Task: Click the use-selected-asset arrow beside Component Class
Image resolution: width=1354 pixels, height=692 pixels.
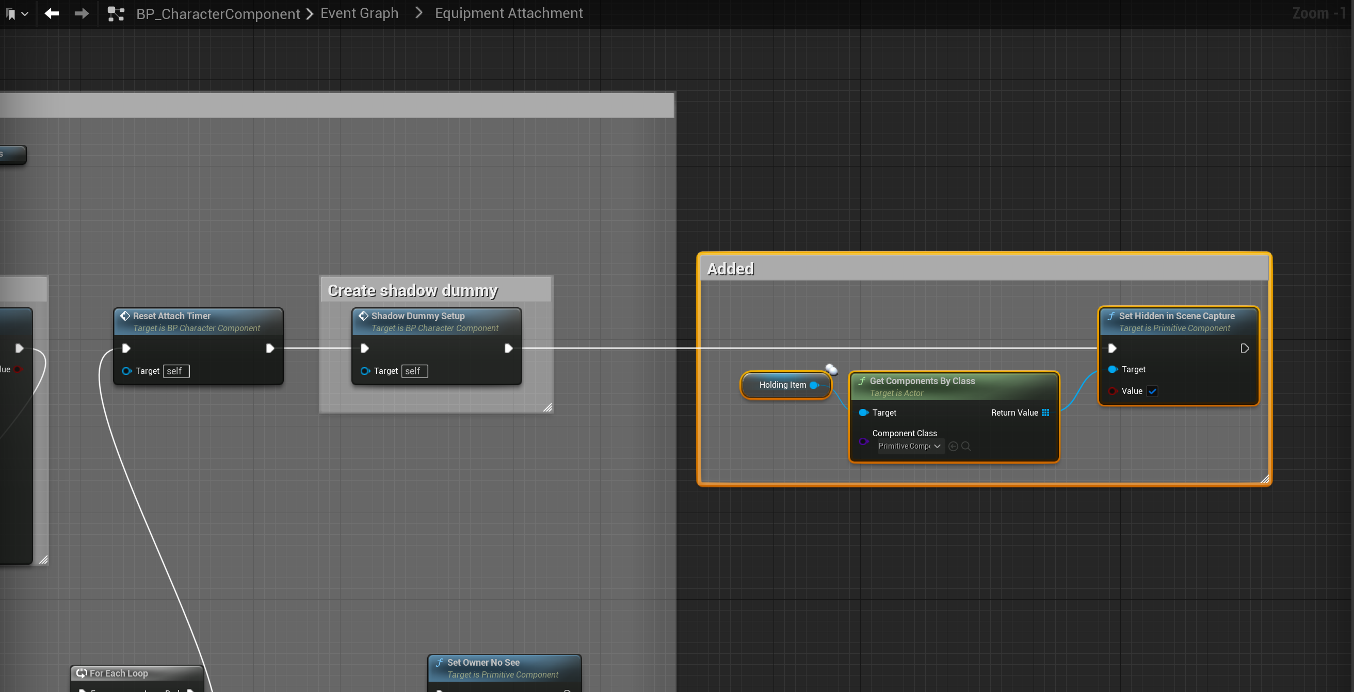Action: pos(953,446)
